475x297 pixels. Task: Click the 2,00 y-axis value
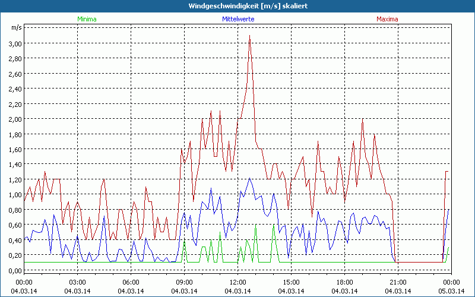click(x=15, y=119)
